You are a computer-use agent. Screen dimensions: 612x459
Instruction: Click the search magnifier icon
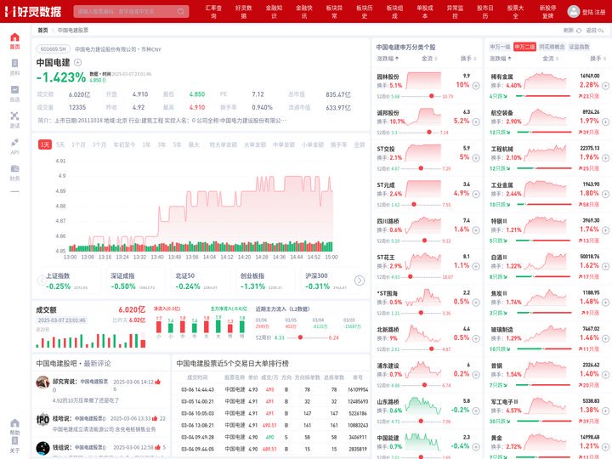tap(181, 11)
